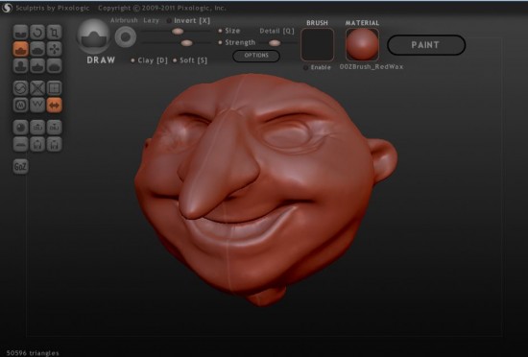This screenshot has width=528, height=357.
Task: Click the Strength slider handle
Action: tap(186, 43)
